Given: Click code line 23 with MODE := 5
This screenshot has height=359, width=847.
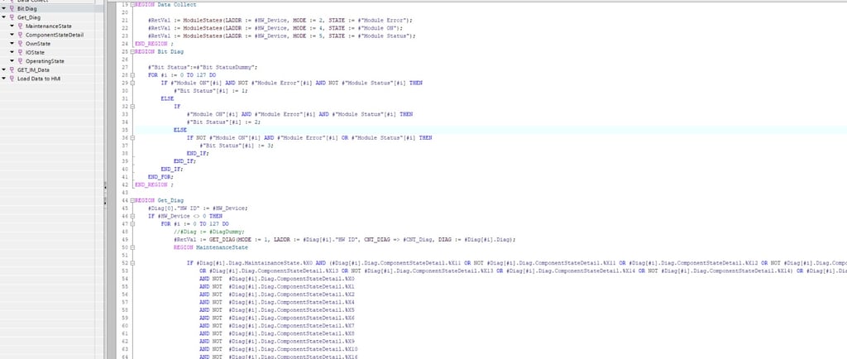Looking at the screenshot, I should point(281,36).
